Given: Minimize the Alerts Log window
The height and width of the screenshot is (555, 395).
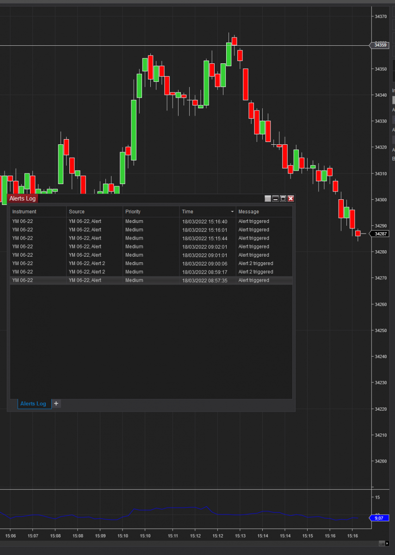Looking at the screenshot, I should click(275, 198).
